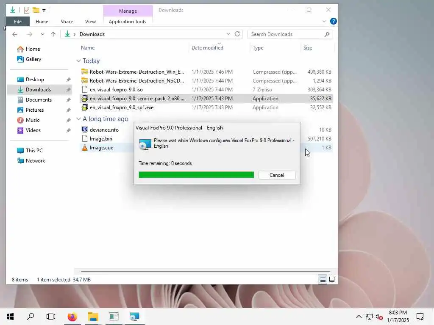Show hidden system tray icons
Viewport: 434px width, 325px height.
point(359,317)
